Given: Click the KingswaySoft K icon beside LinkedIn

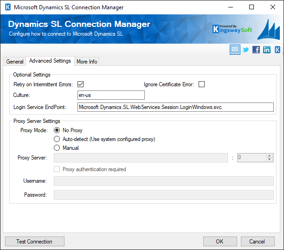Looking at the screenshot, I should click(278, 50).
